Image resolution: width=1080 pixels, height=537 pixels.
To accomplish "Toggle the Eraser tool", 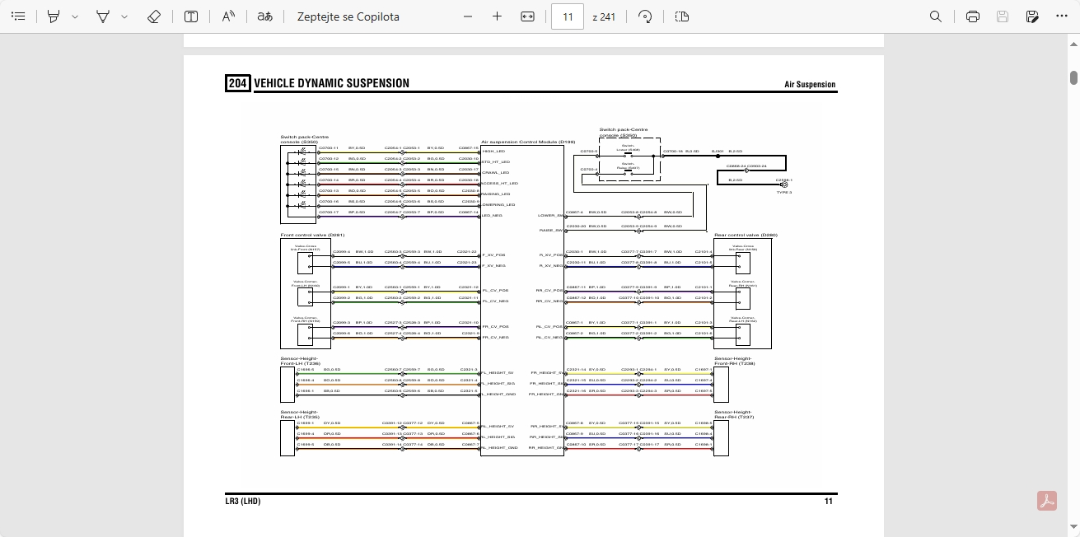I will click(x=154, y=16).
